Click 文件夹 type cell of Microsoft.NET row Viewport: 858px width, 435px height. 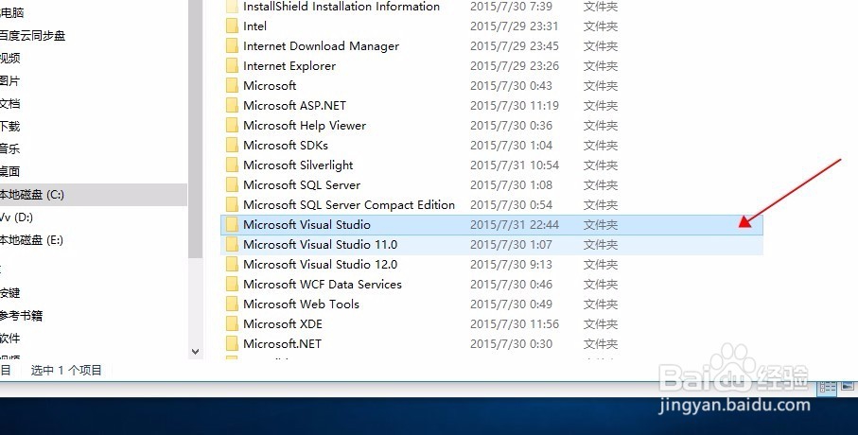click(601, 343)
